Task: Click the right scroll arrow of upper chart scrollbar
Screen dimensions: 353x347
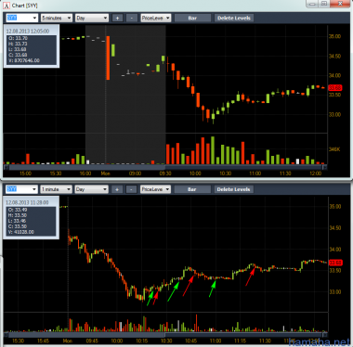Action: 324,167
